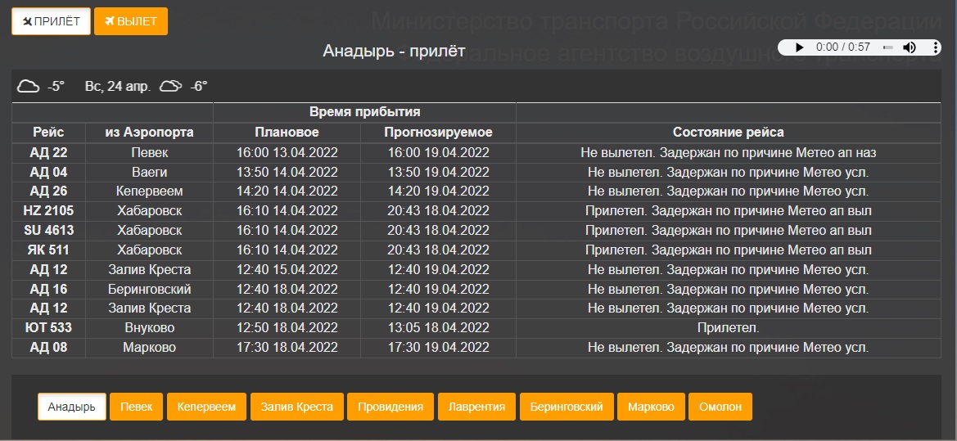Open Провидения airport schedule
Screen dimensions: 957x441
pos(390,407)
